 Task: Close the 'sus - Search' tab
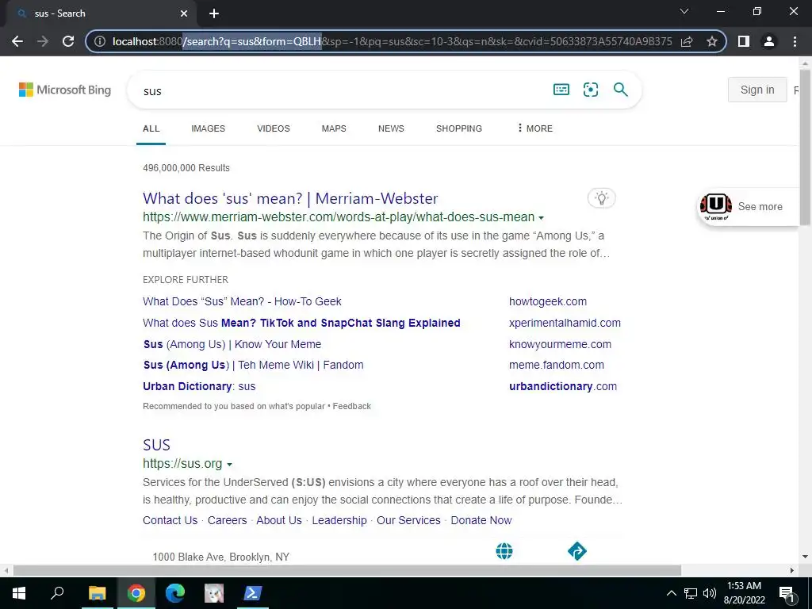[x=184, y=13]
